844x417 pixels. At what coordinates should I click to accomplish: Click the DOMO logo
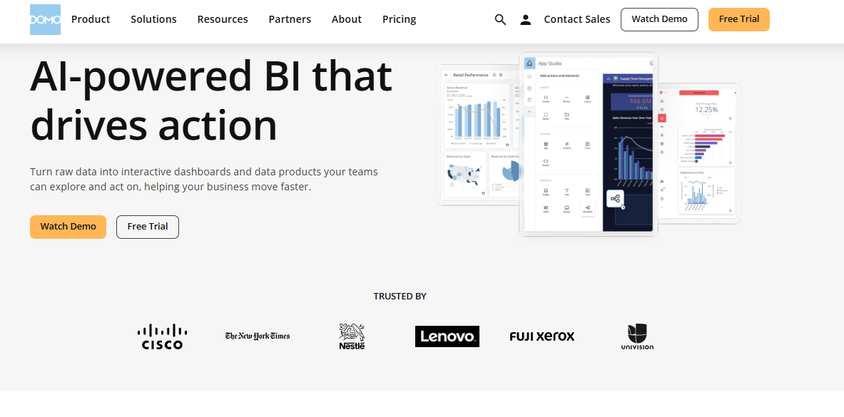pos(45,19)
